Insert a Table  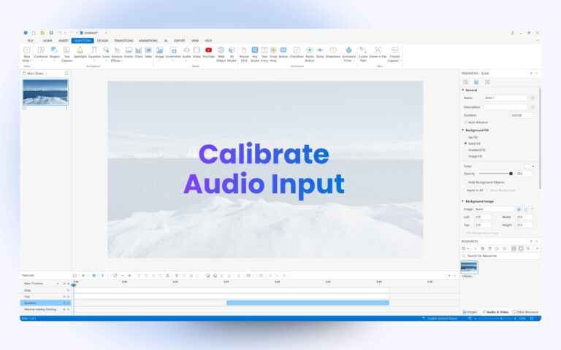(x=148, y=52)
